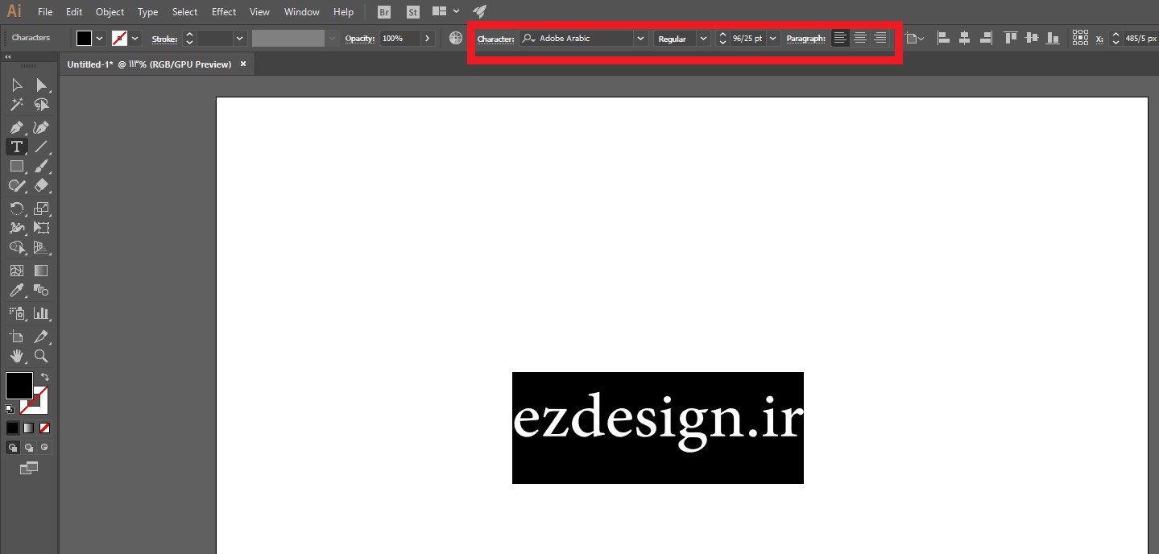Select the Eyedropper tool
This screenshot has height=554, width=1159.
pos(16,290)
